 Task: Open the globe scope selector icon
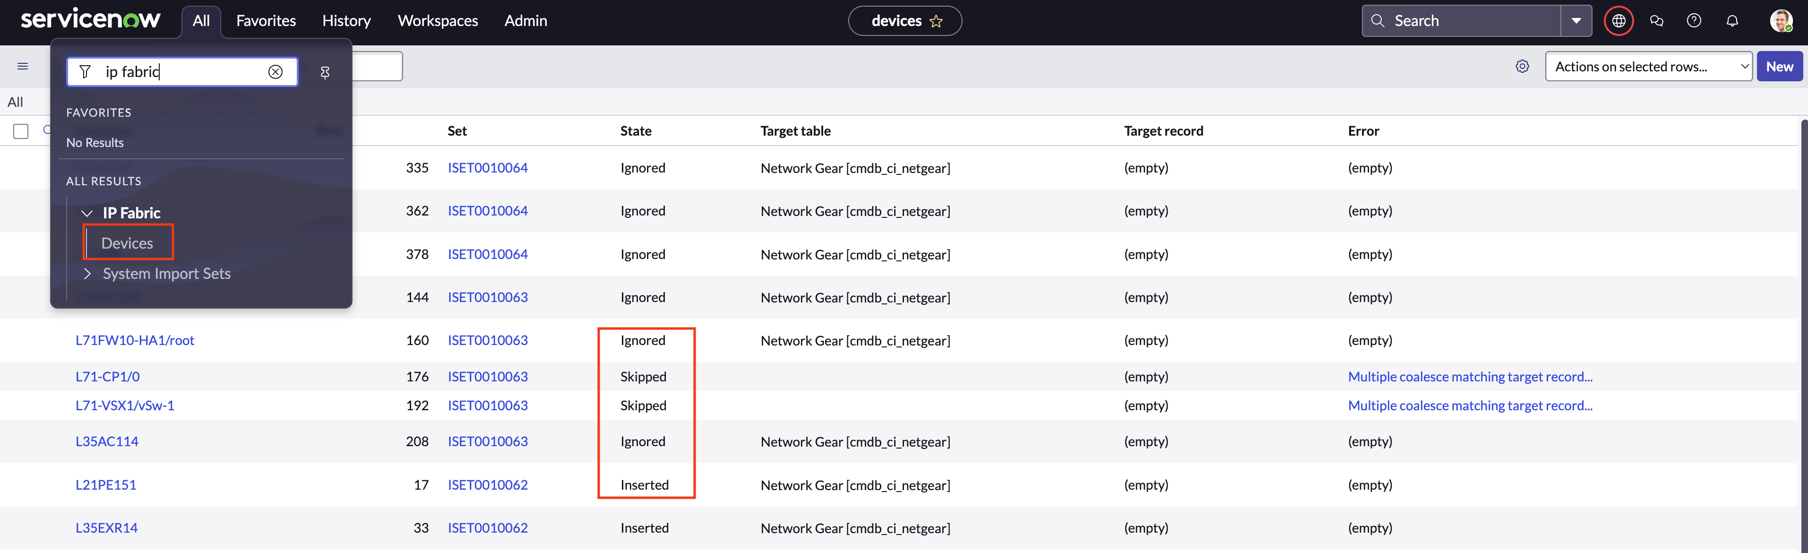(1619, 21)
